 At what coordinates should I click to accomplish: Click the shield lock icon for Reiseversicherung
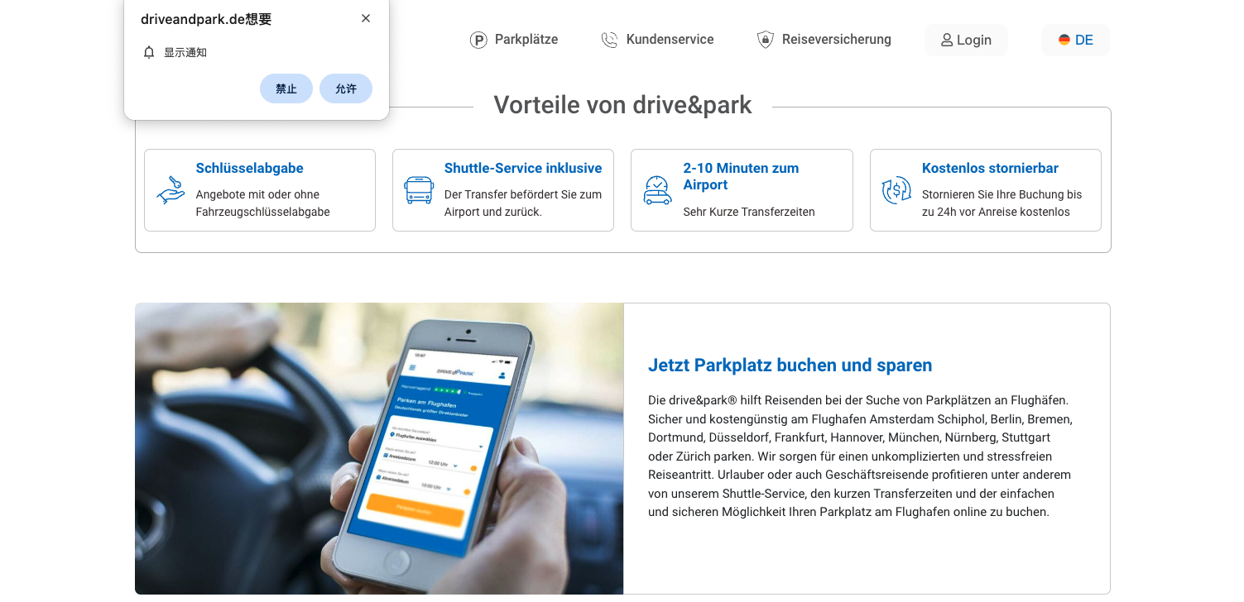(766, 40)
